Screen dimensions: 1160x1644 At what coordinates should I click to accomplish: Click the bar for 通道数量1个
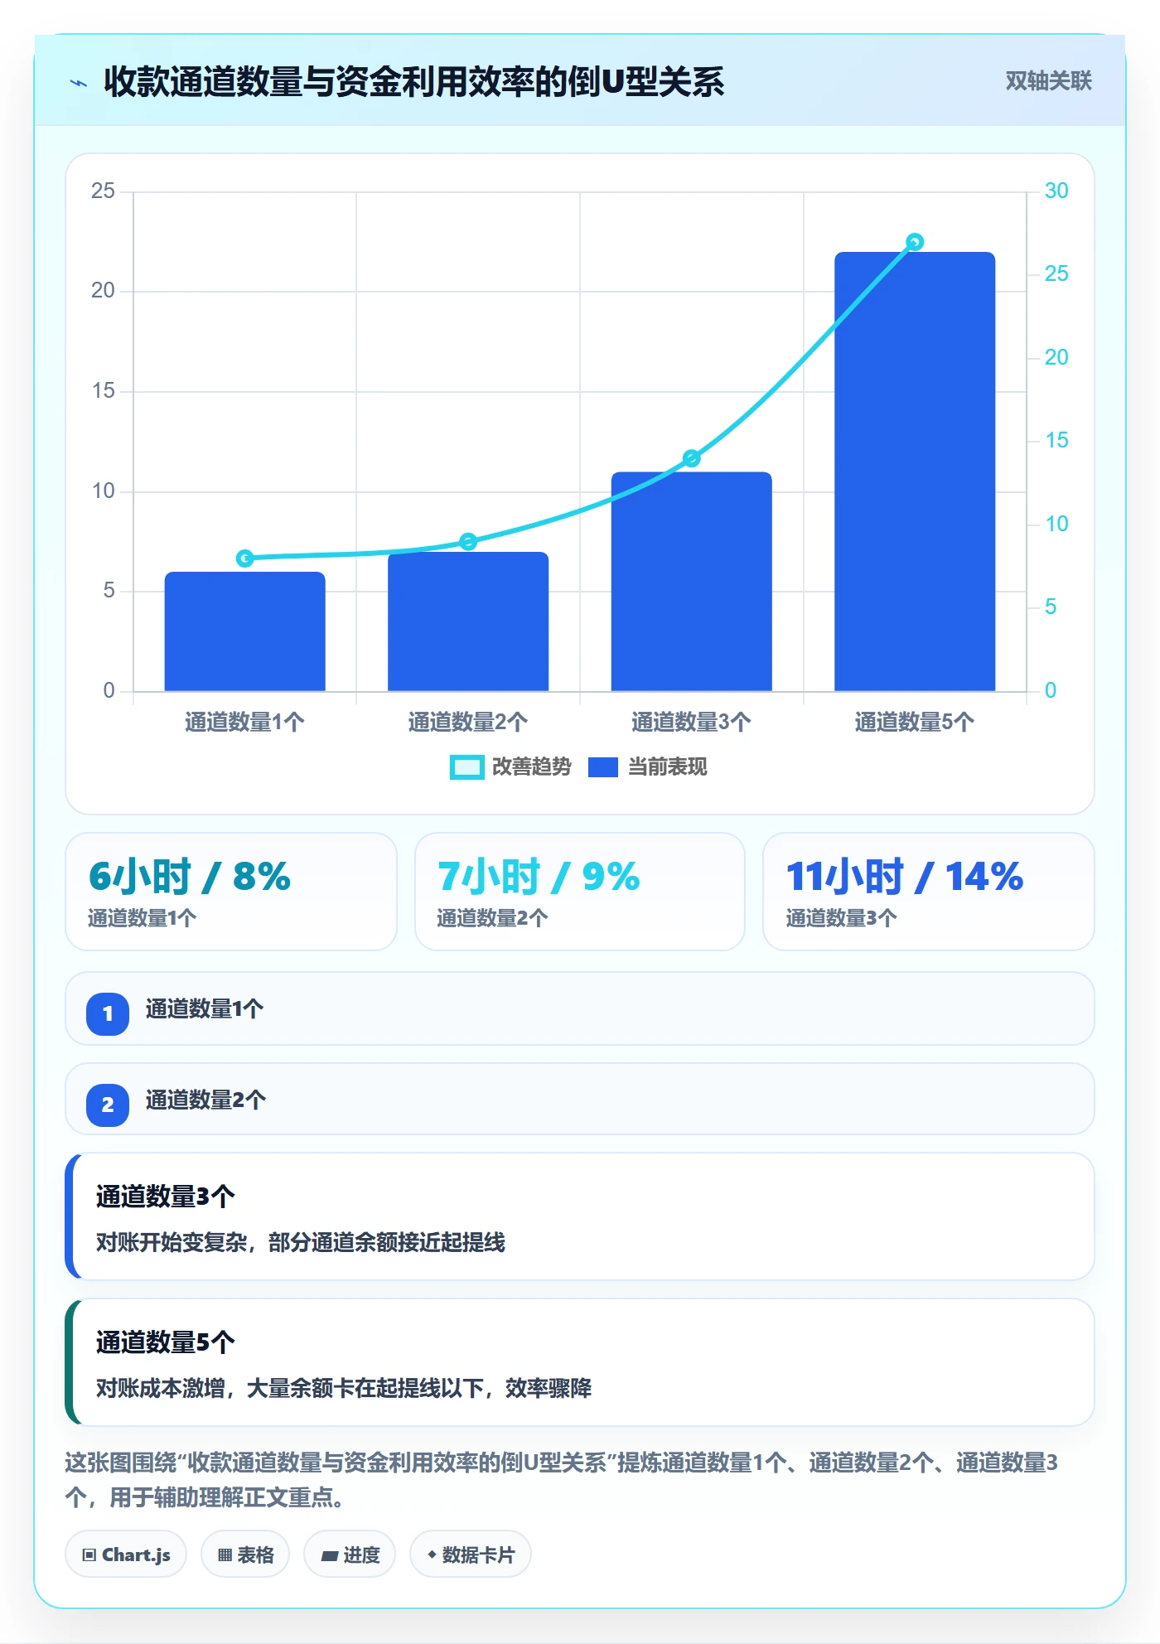pyautogui.click(x=245, y=631)
